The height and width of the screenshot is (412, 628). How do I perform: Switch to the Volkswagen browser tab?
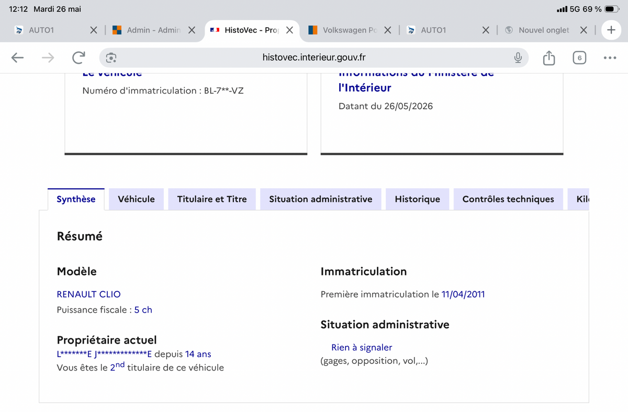(x=343, y=30)
